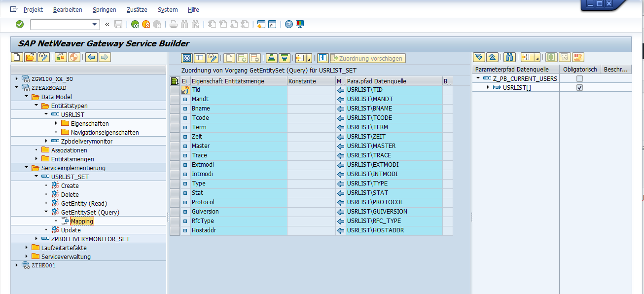Open the Customize Local Layout monitor icon
Screen dimensions: 644x294
click(x=300, y=24)
